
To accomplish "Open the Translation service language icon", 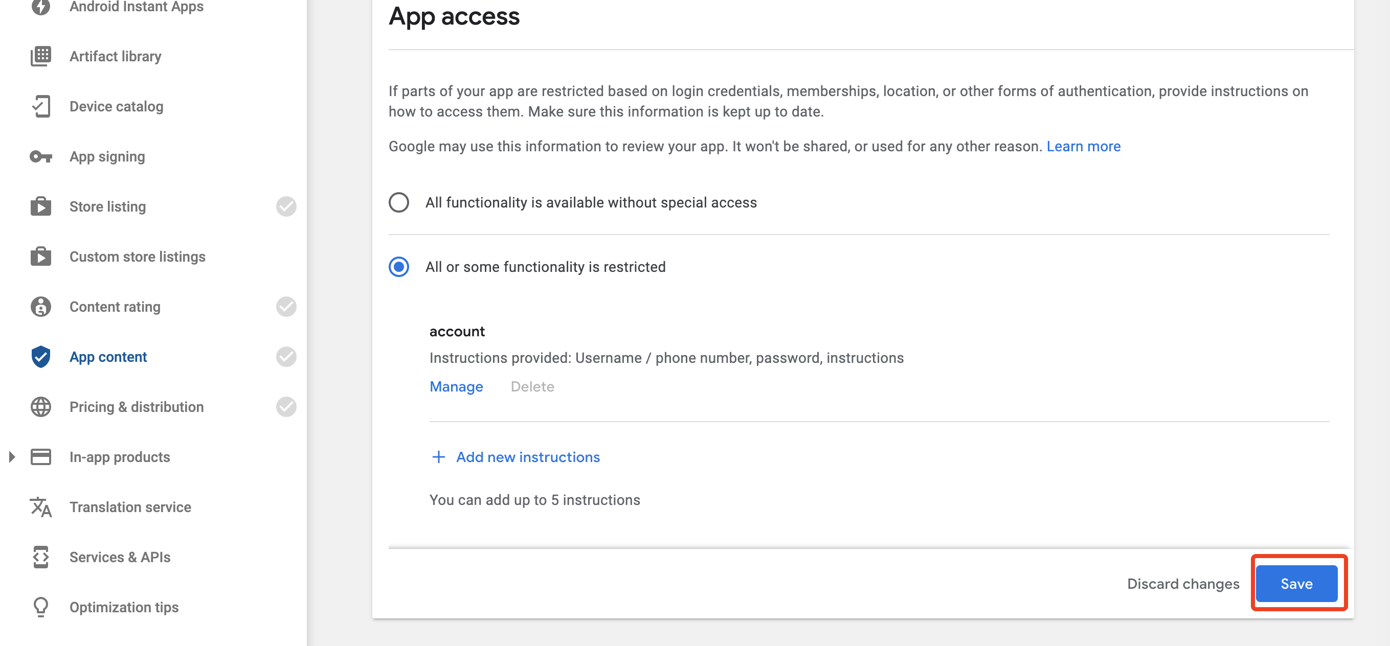I will (x=40, y=507).
